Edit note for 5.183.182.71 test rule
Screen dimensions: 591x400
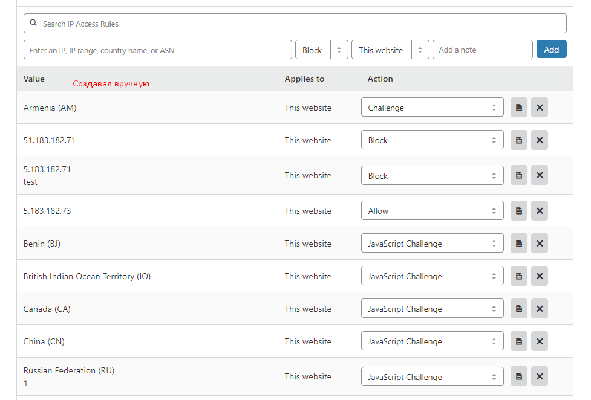518,176
